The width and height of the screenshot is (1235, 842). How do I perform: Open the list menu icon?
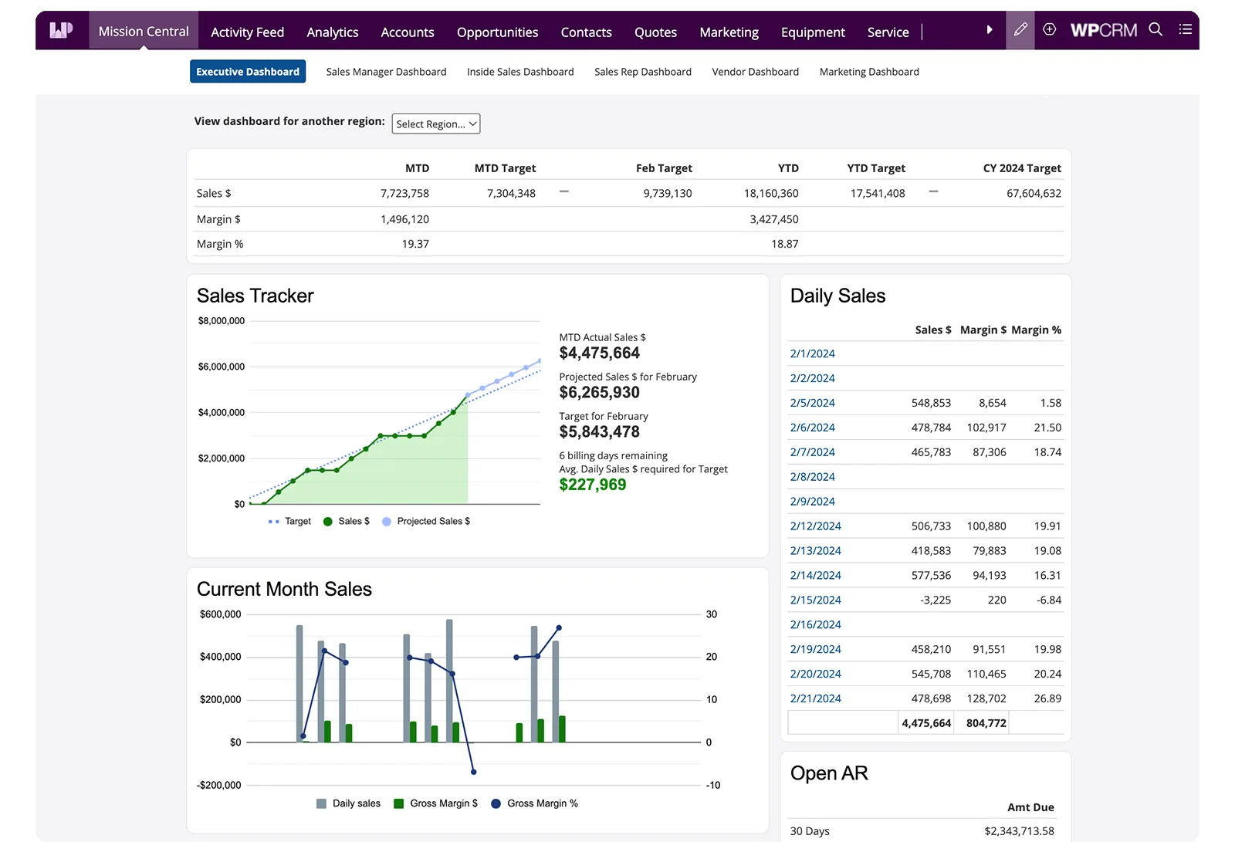pos(1186,29)
